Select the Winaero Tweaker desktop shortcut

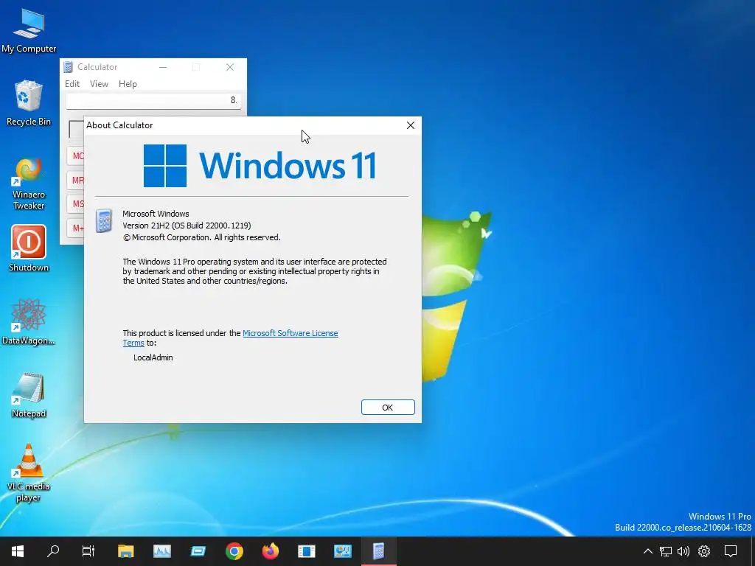click(29, 184)
